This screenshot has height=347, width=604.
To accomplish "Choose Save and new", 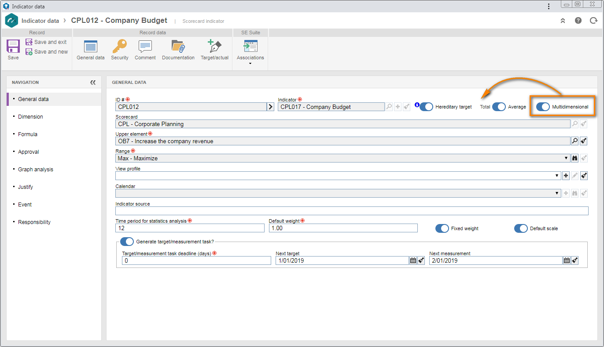I will pos(47,52).
